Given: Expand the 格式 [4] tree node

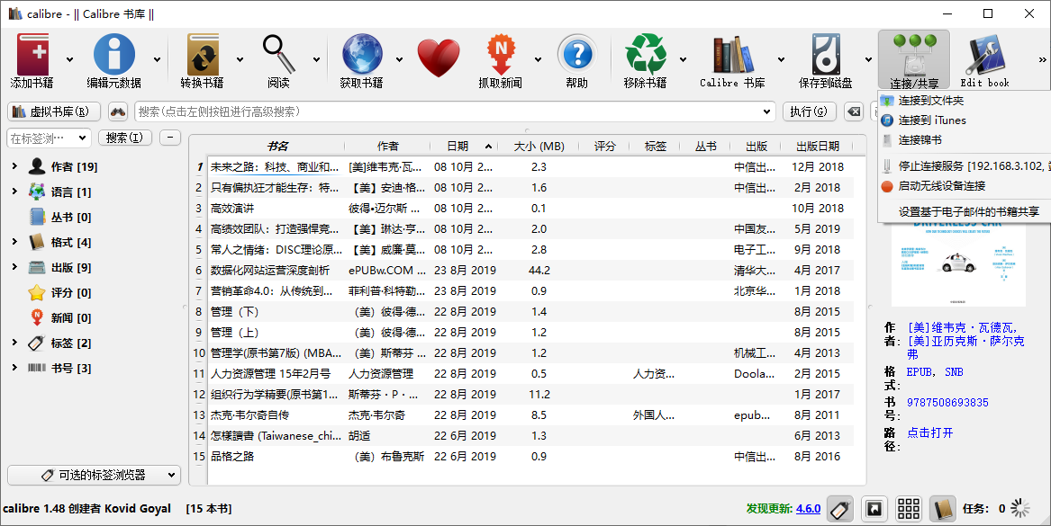Looking at the screenshot, I should [x=14, y=242].
